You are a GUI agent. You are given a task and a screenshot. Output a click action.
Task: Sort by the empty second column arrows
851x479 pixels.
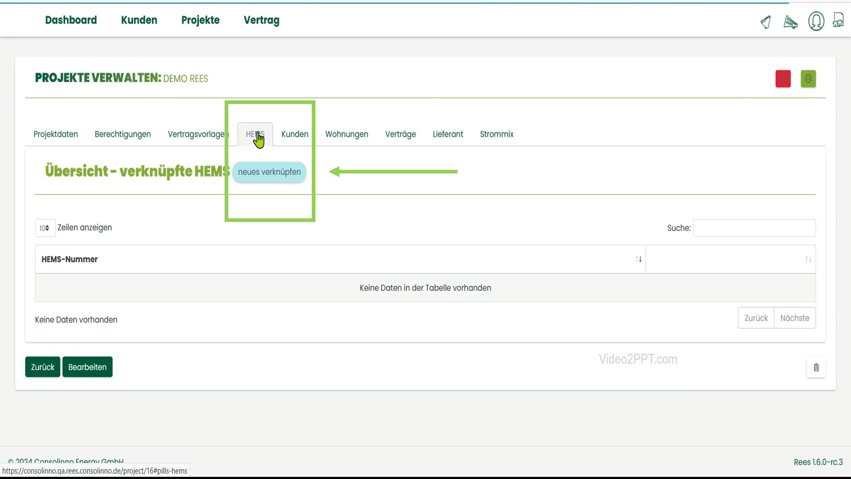point(808,259)
